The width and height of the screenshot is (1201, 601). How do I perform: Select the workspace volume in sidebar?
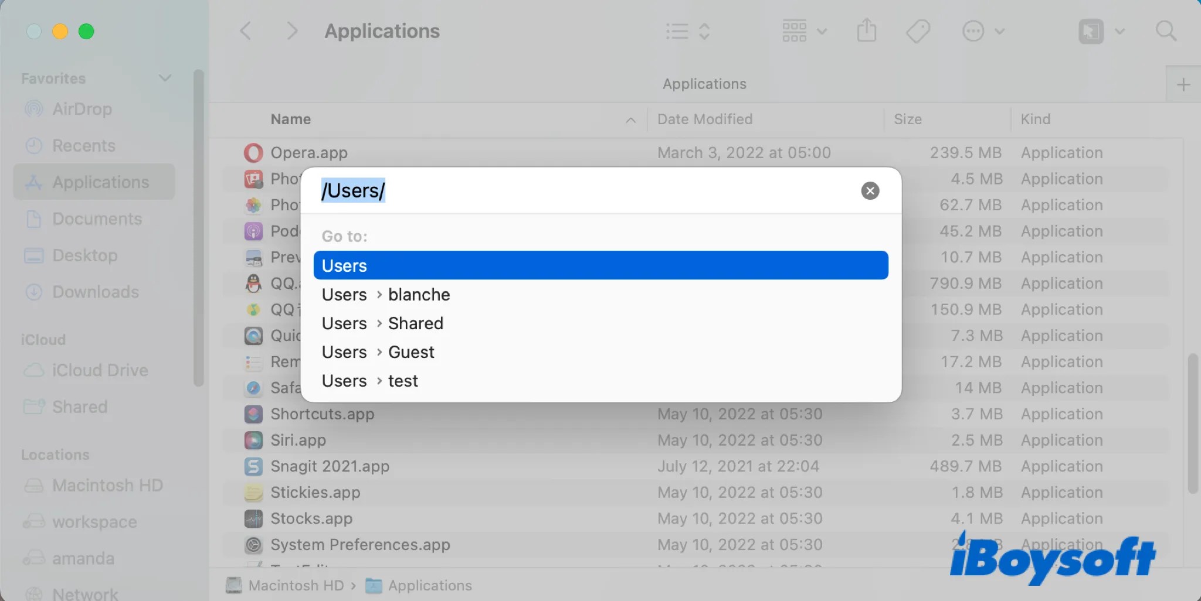94,521
